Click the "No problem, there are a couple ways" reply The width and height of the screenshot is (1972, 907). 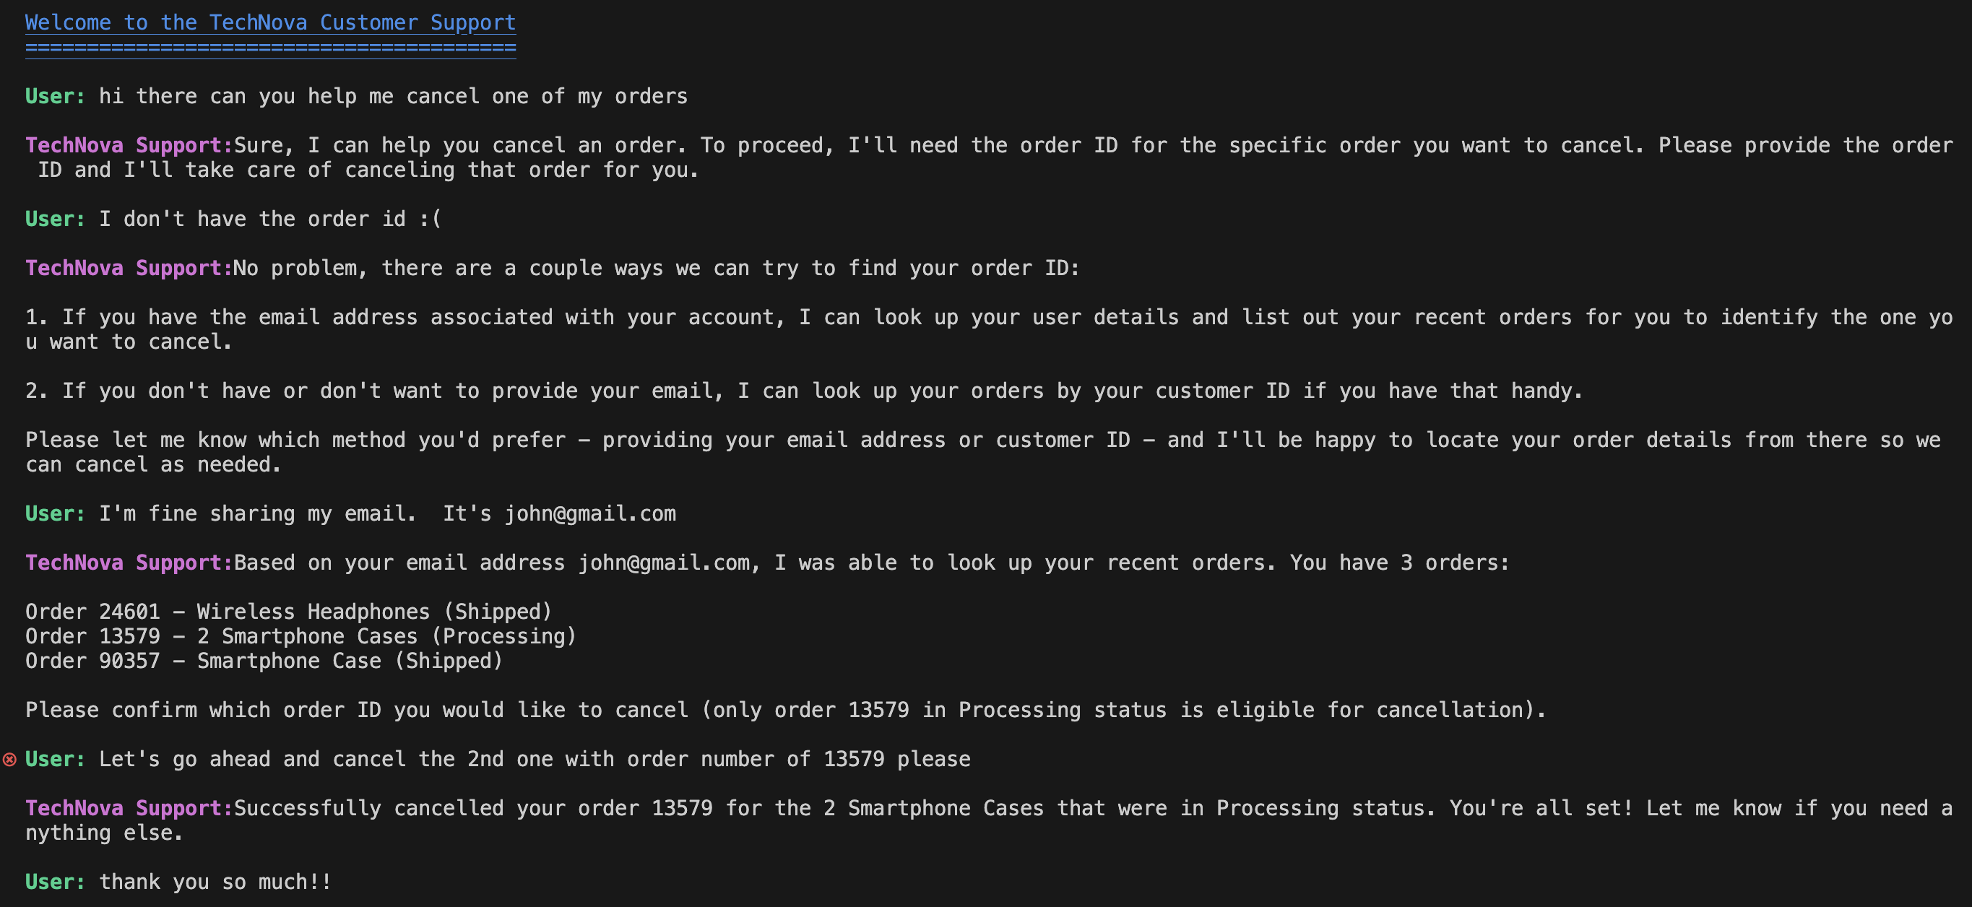pyautogui.click(x=655, y=268)
